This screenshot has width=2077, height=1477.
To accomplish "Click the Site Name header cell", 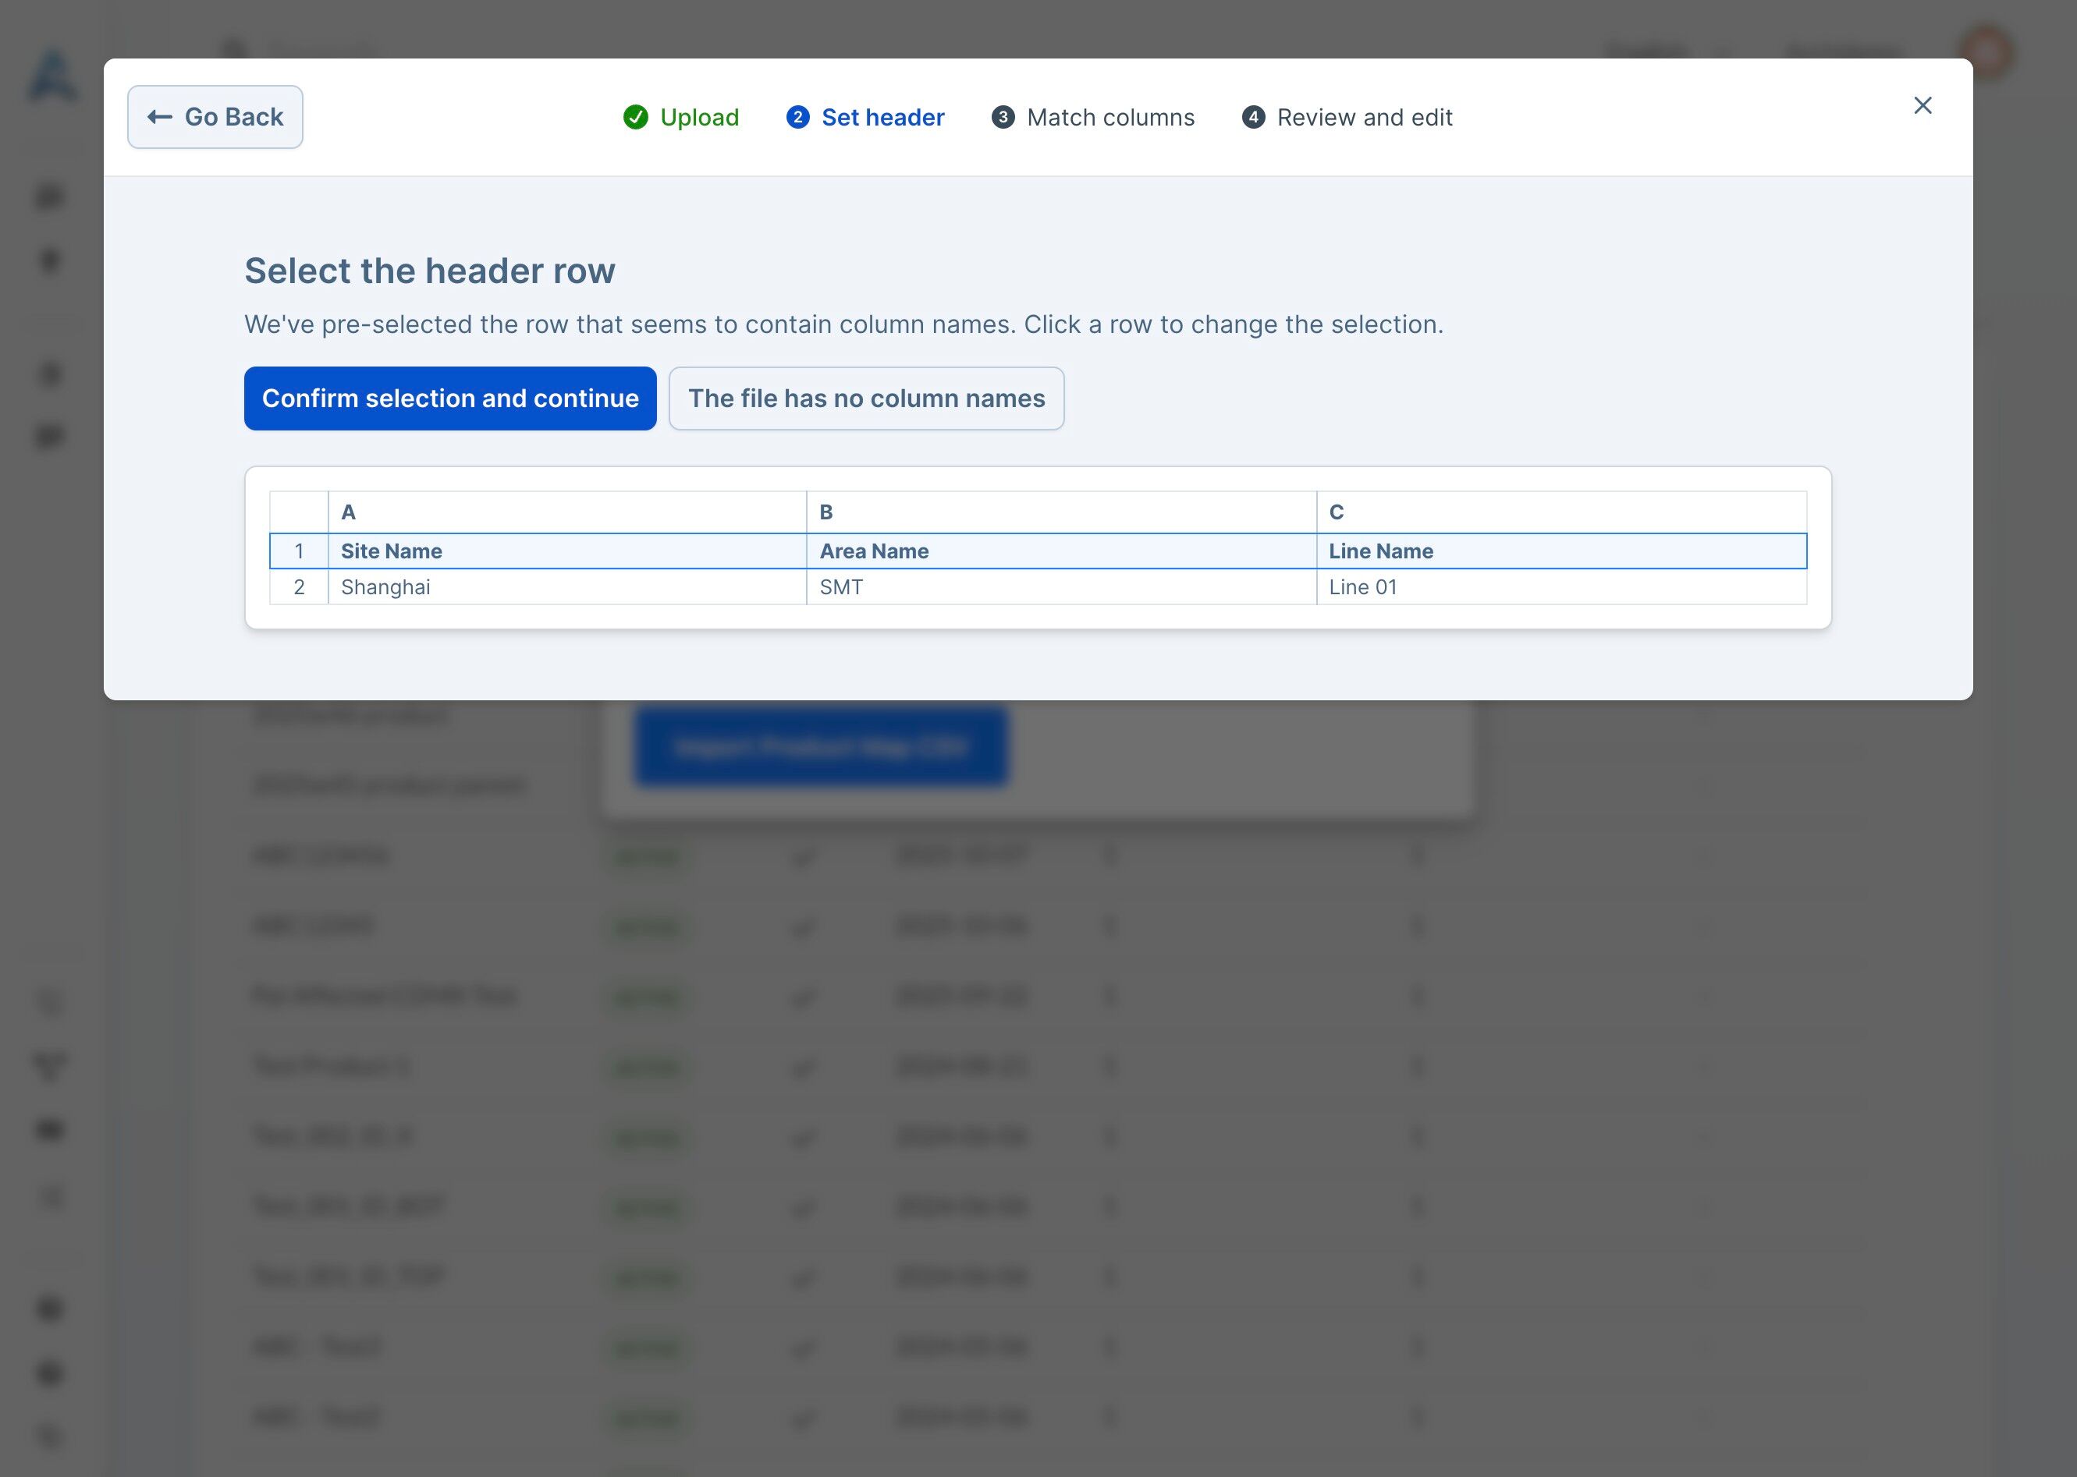I will (x=391, y=551).
